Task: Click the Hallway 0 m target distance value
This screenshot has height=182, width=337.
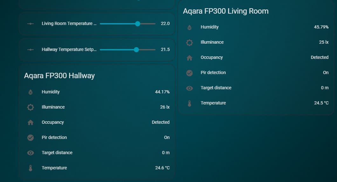Action: (166, 153)
